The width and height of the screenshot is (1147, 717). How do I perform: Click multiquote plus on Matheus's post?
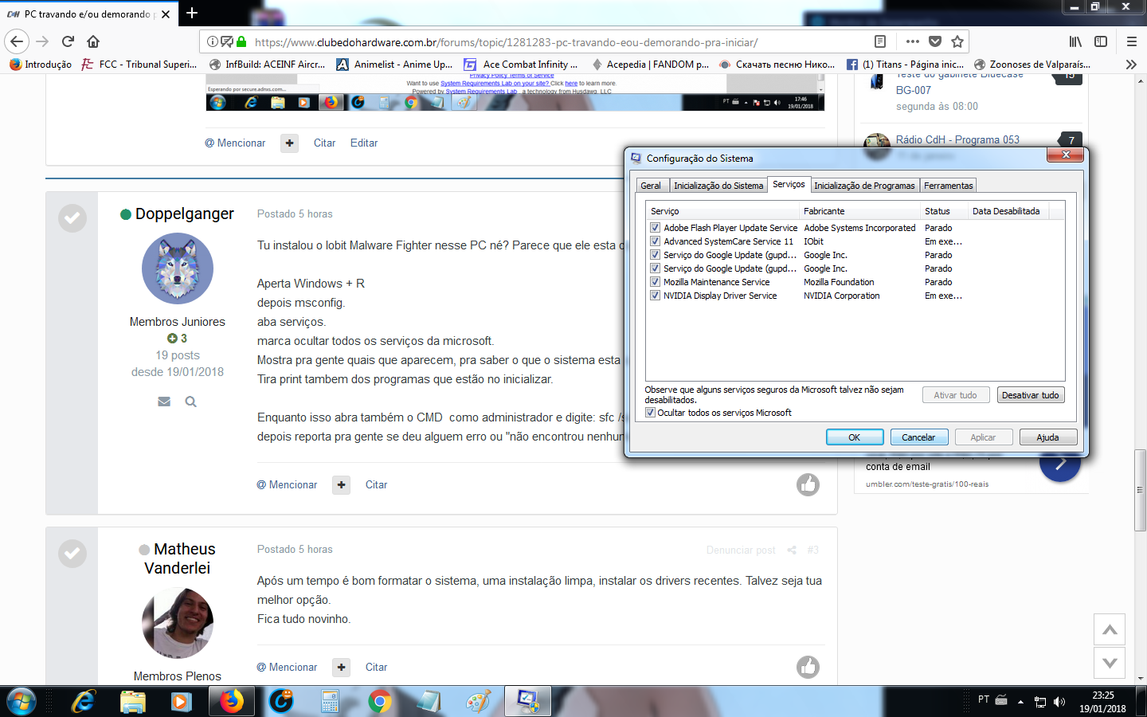[x=342, y=667]
